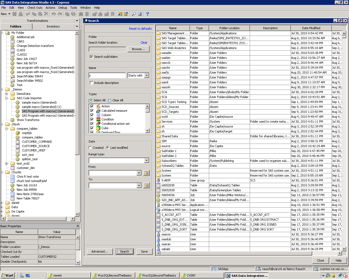This screenshot has width=349, height=279.
Task: Click the Print icon in toolbar
Action: [20, 14]
